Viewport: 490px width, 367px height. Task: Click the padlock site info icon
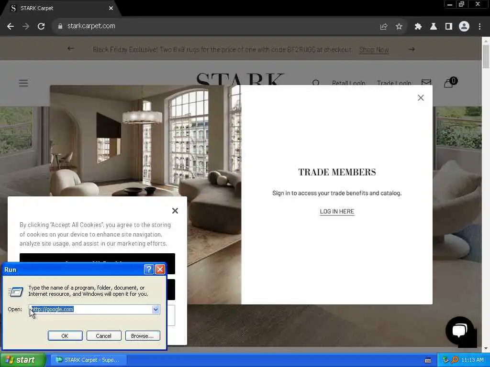coord(60,26)
